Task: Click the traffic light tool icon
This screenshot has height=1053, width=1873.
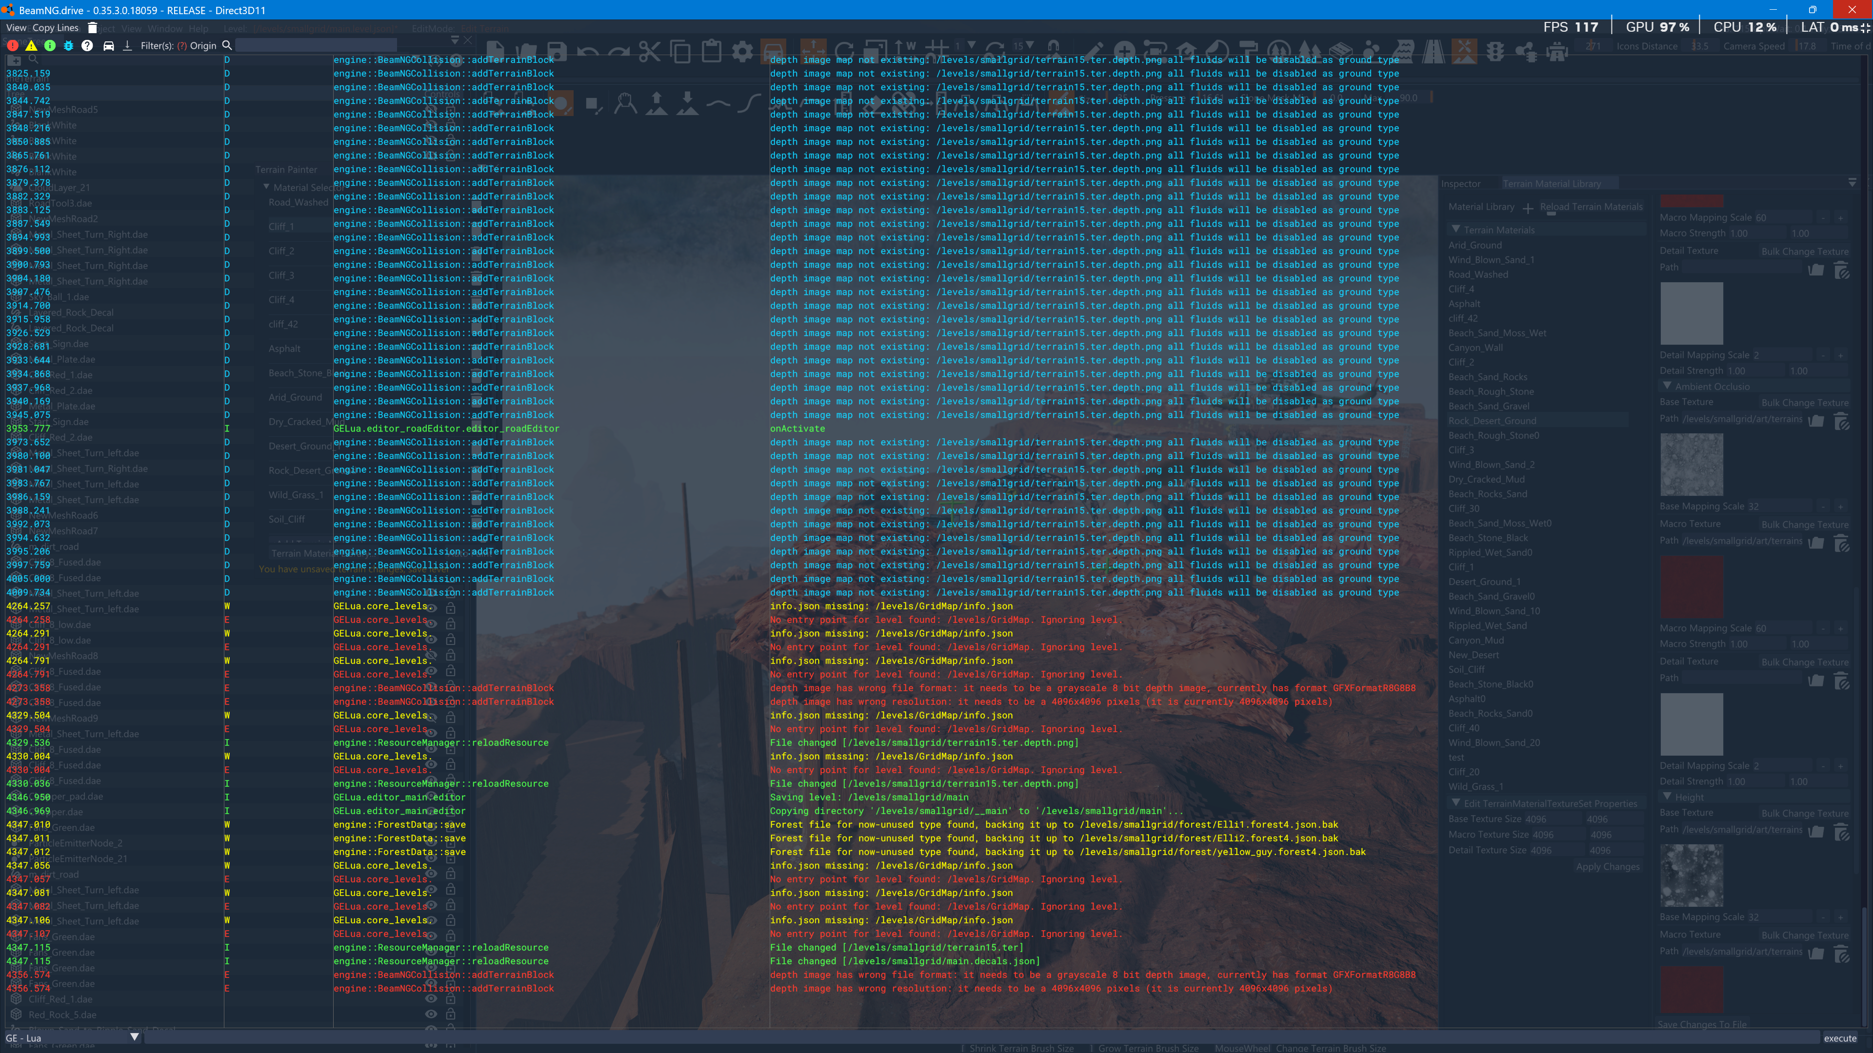Action: tap(1495, 51)
